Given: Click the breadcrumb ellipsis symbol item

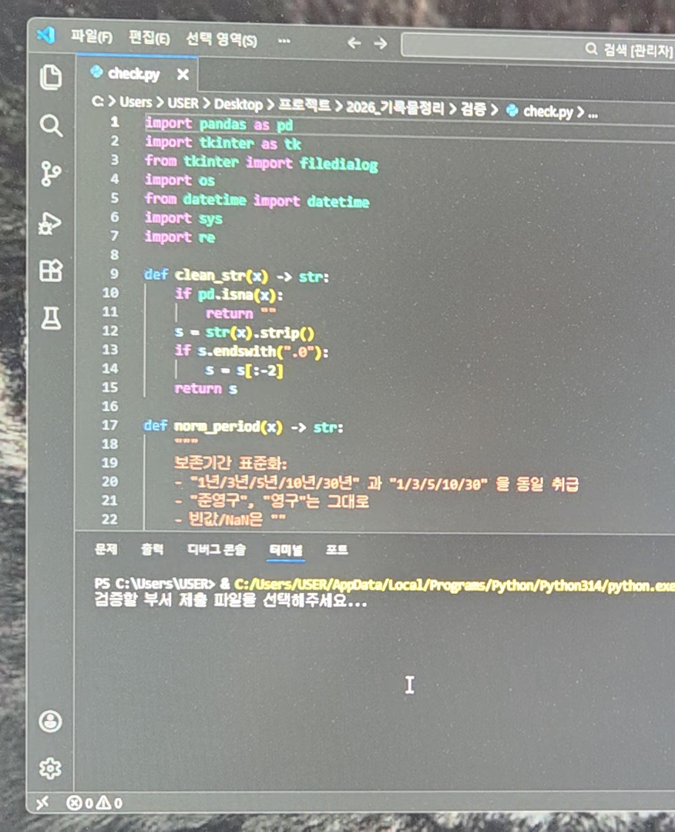Looking at the screenshot, I should (x=593, y=113).
